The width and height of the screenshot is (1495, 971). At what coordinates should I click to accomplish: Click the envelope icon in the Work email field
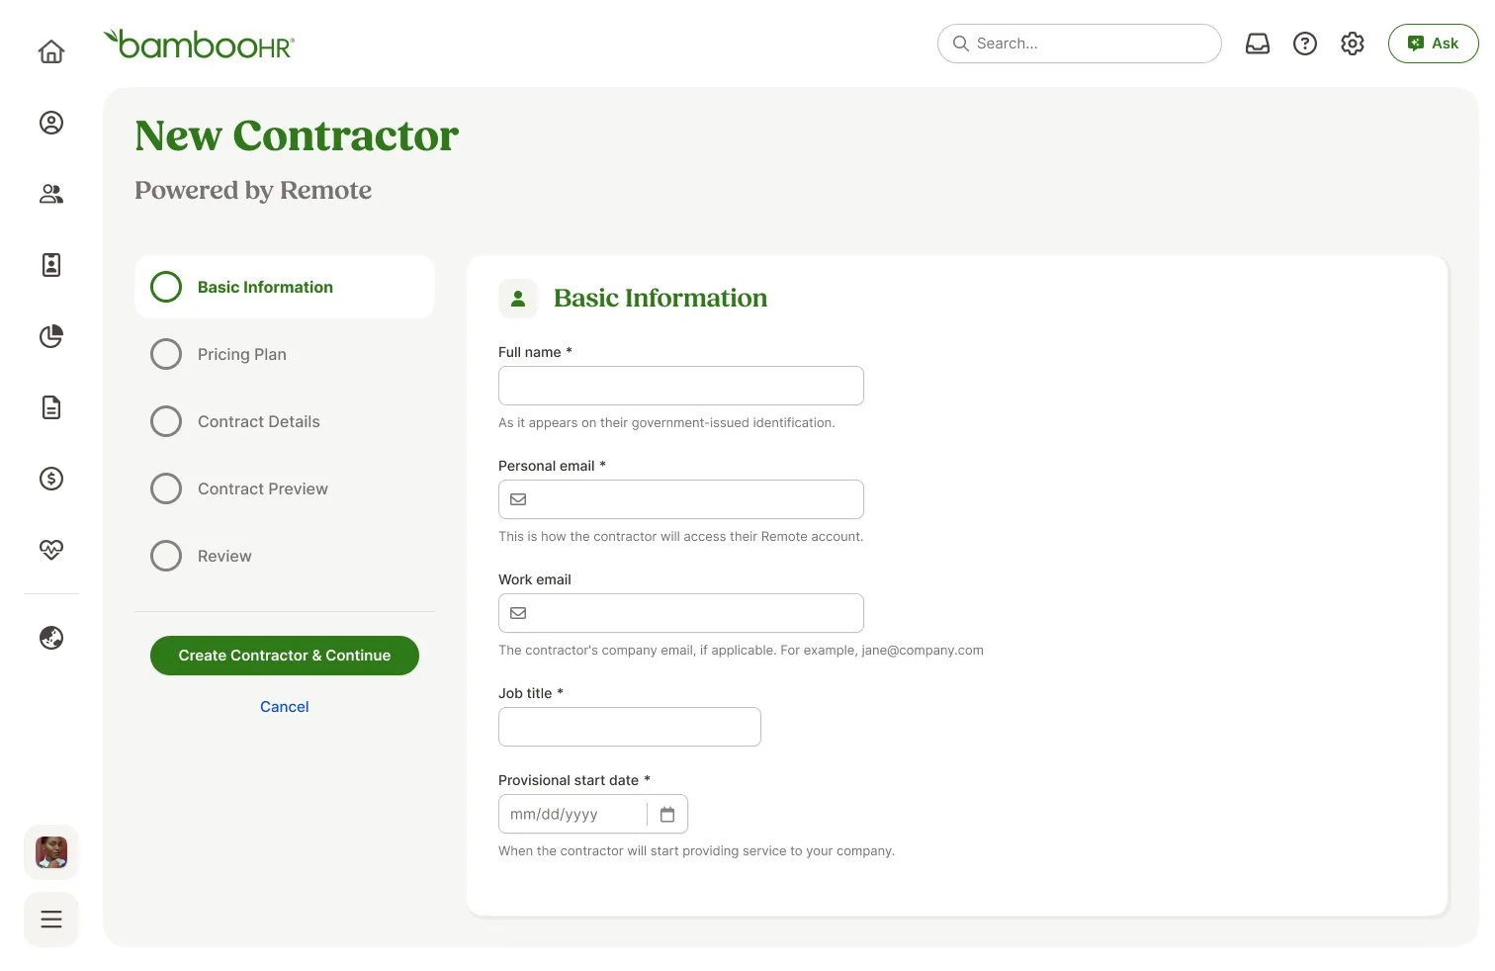point(518,613)
